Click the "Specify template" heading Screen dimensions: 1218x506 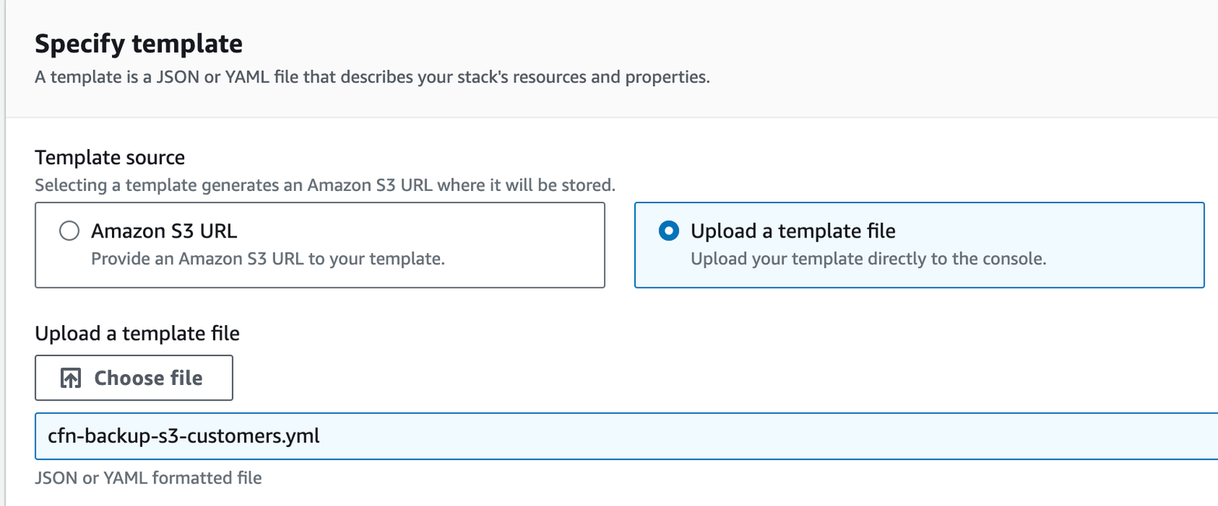(138, 43)
